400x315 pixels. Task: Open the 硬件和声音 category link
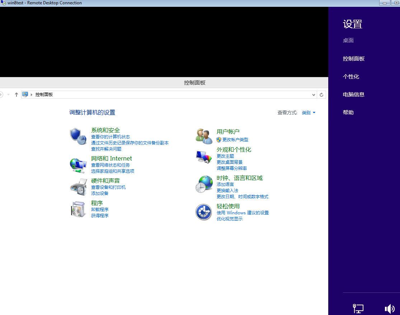105,181
